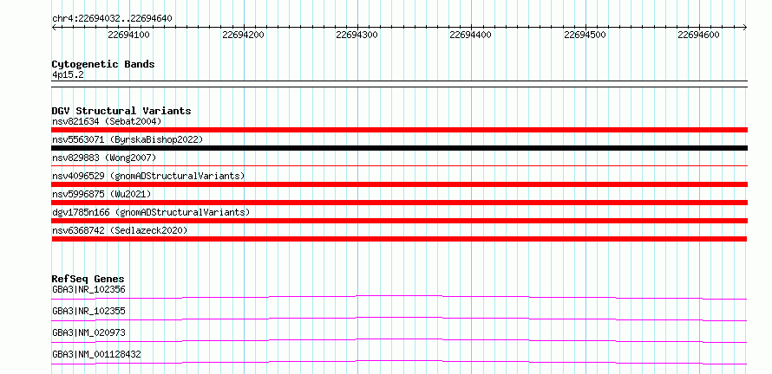
Task: Open variant dgv1785n166 (gnomADStructuralVariants) label
Action: click(151, 212)
